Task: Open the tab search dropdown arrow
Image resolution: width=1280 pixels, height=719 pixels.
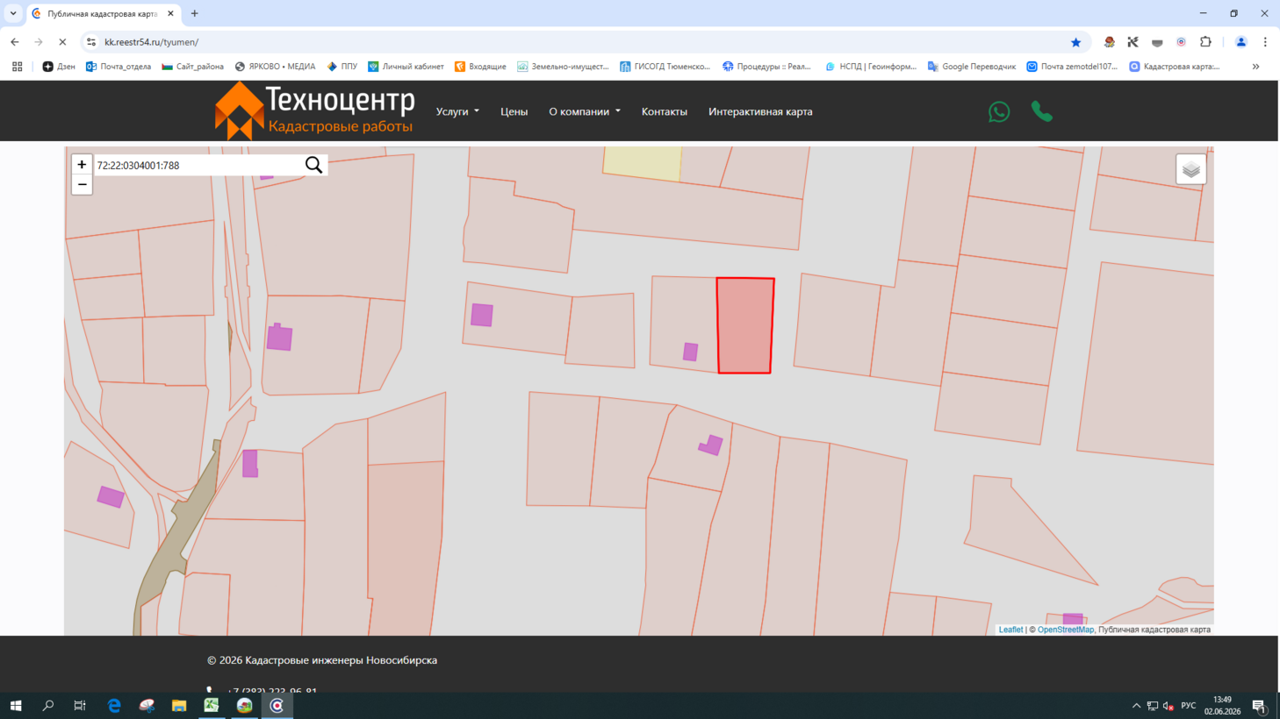Action: [x=13, y=13]
